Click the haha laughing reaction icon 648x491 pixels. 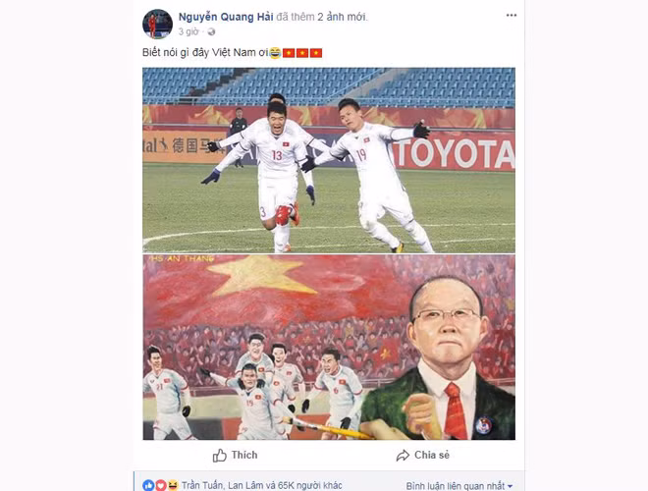click(x=173, y=485)
